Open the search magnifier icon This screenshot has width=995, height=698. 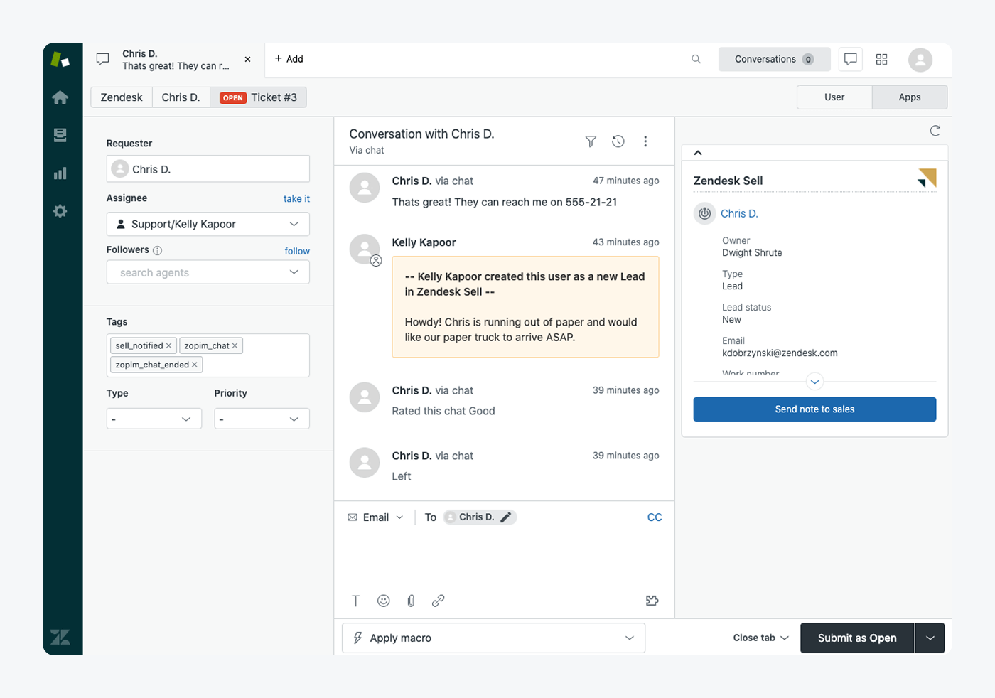pos(696,59)
